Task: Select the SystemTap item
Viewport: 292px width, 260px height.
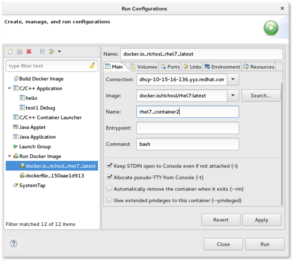Action: (x=32, y=185)
